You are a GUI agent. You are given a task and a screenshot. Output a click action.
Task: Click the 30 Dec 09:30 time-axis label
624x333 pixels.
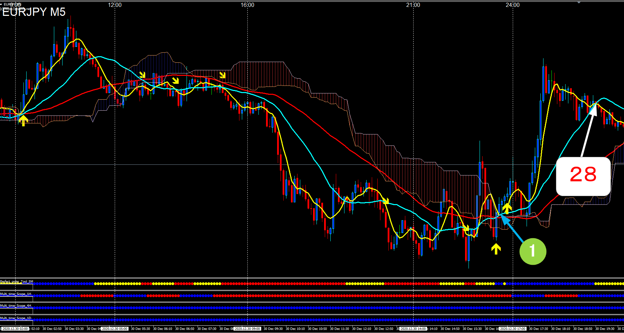(273, 329)
